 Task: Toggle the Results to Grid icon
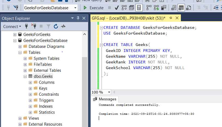pos(181,8)
